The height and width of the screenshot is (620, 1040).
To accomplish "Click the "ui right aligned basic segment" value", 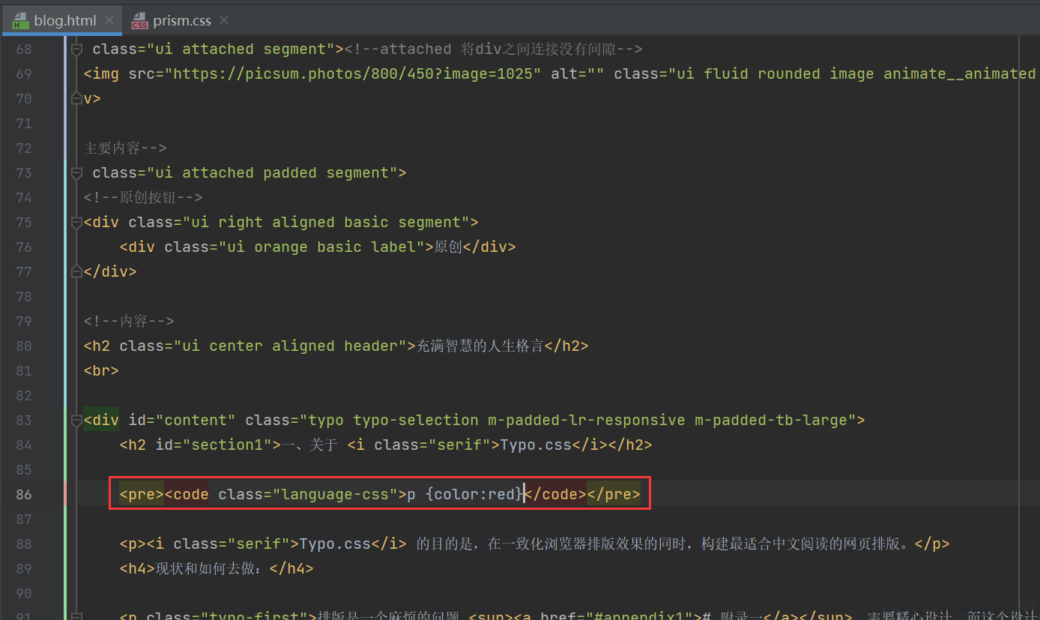I will pos(326,223).
